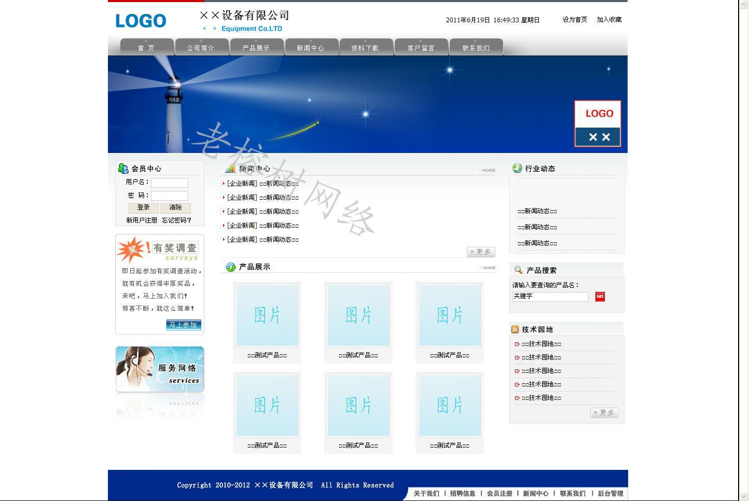Open the first product image, top row
The image size is (749, 501).
267,315
